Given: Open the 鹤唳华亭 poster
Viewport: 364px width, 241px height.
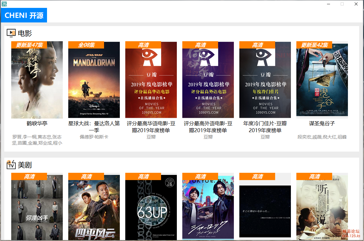Looking at the screenshot, I should click(37, 80).
